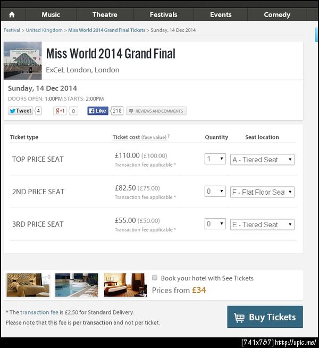Click the home icon in navigation bar
Viewport: 319px width, 348px height.
[x=12, y=14]
